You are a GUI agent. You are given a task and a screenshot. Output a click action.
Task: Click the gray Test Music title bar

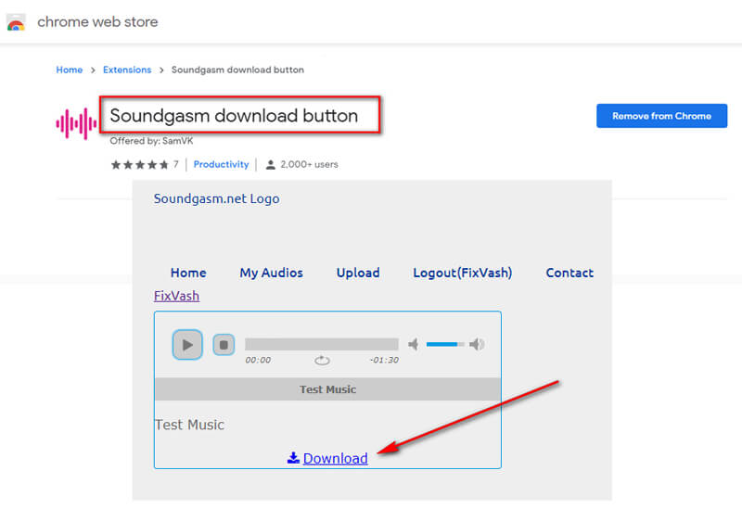(x=327, y=389)
